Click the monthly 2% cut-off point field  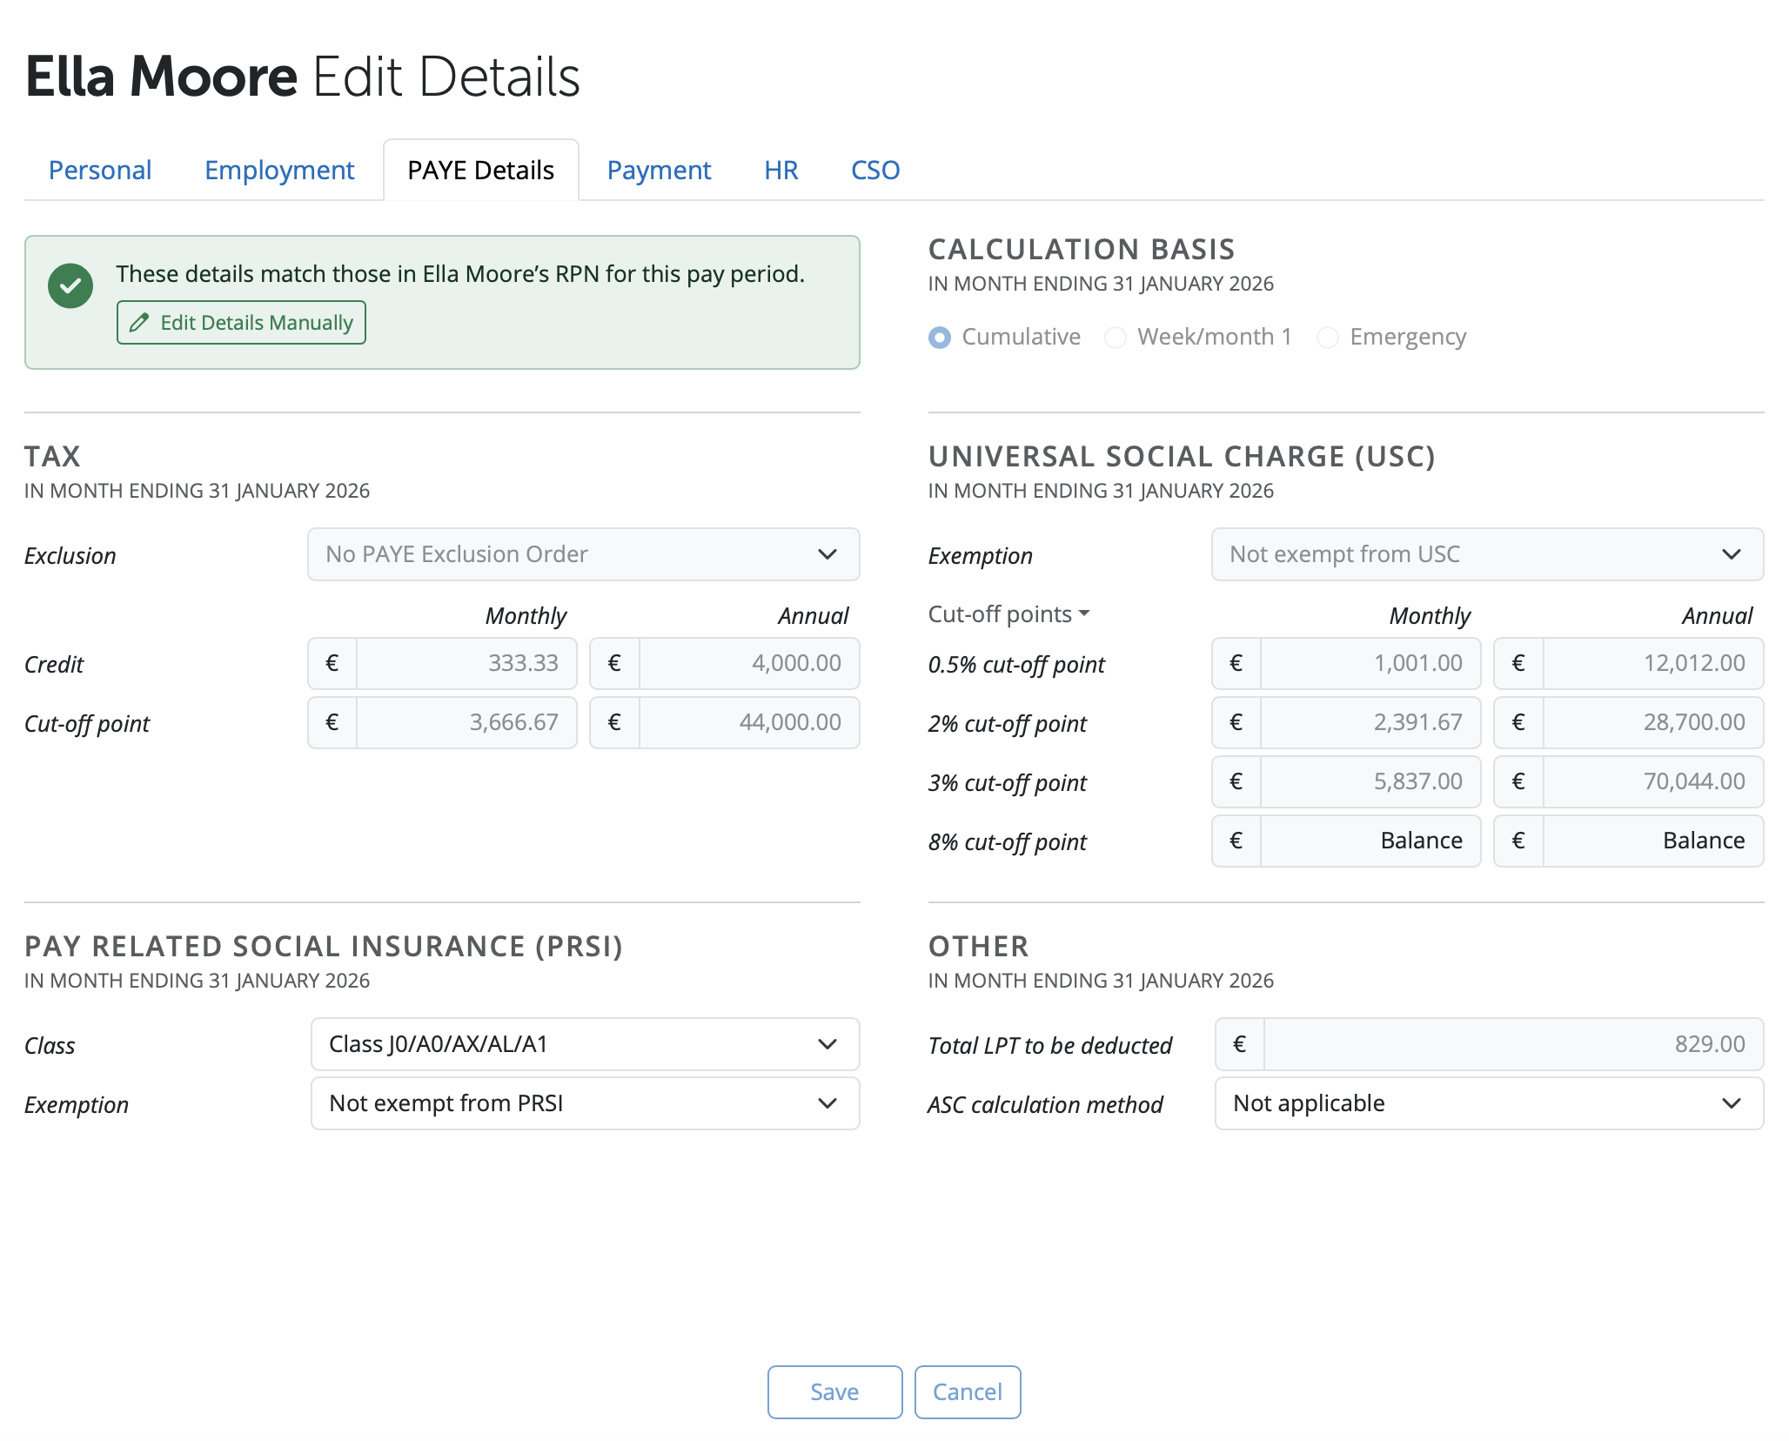[x=1370, y=722]
